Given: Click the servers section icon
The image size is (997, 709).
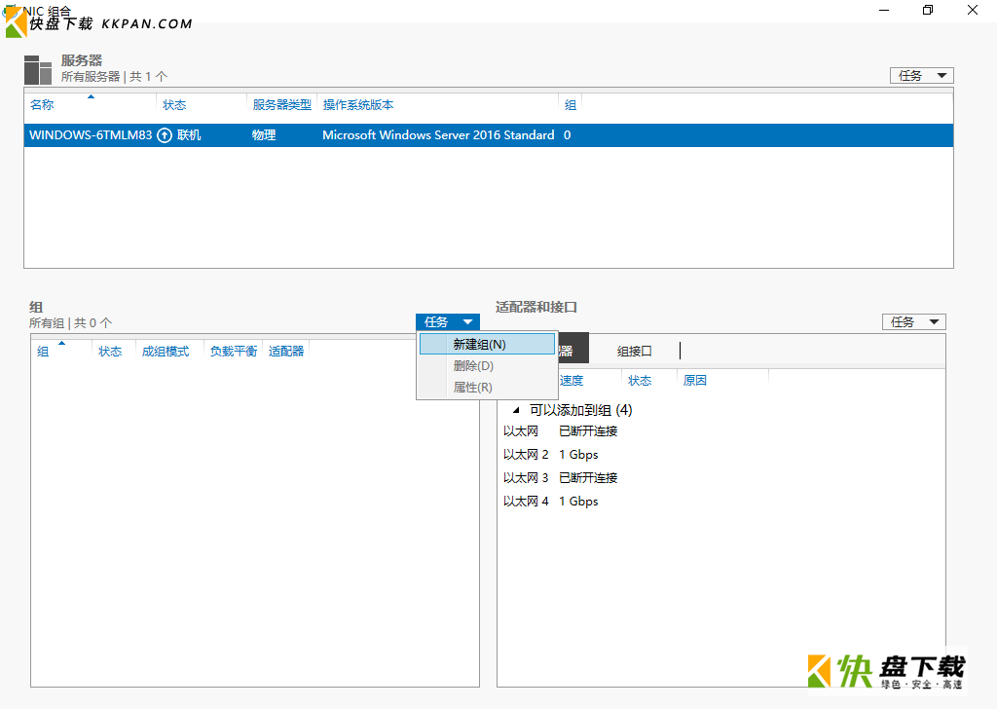Looking at the screenshot, I should (x=38, y=69).
